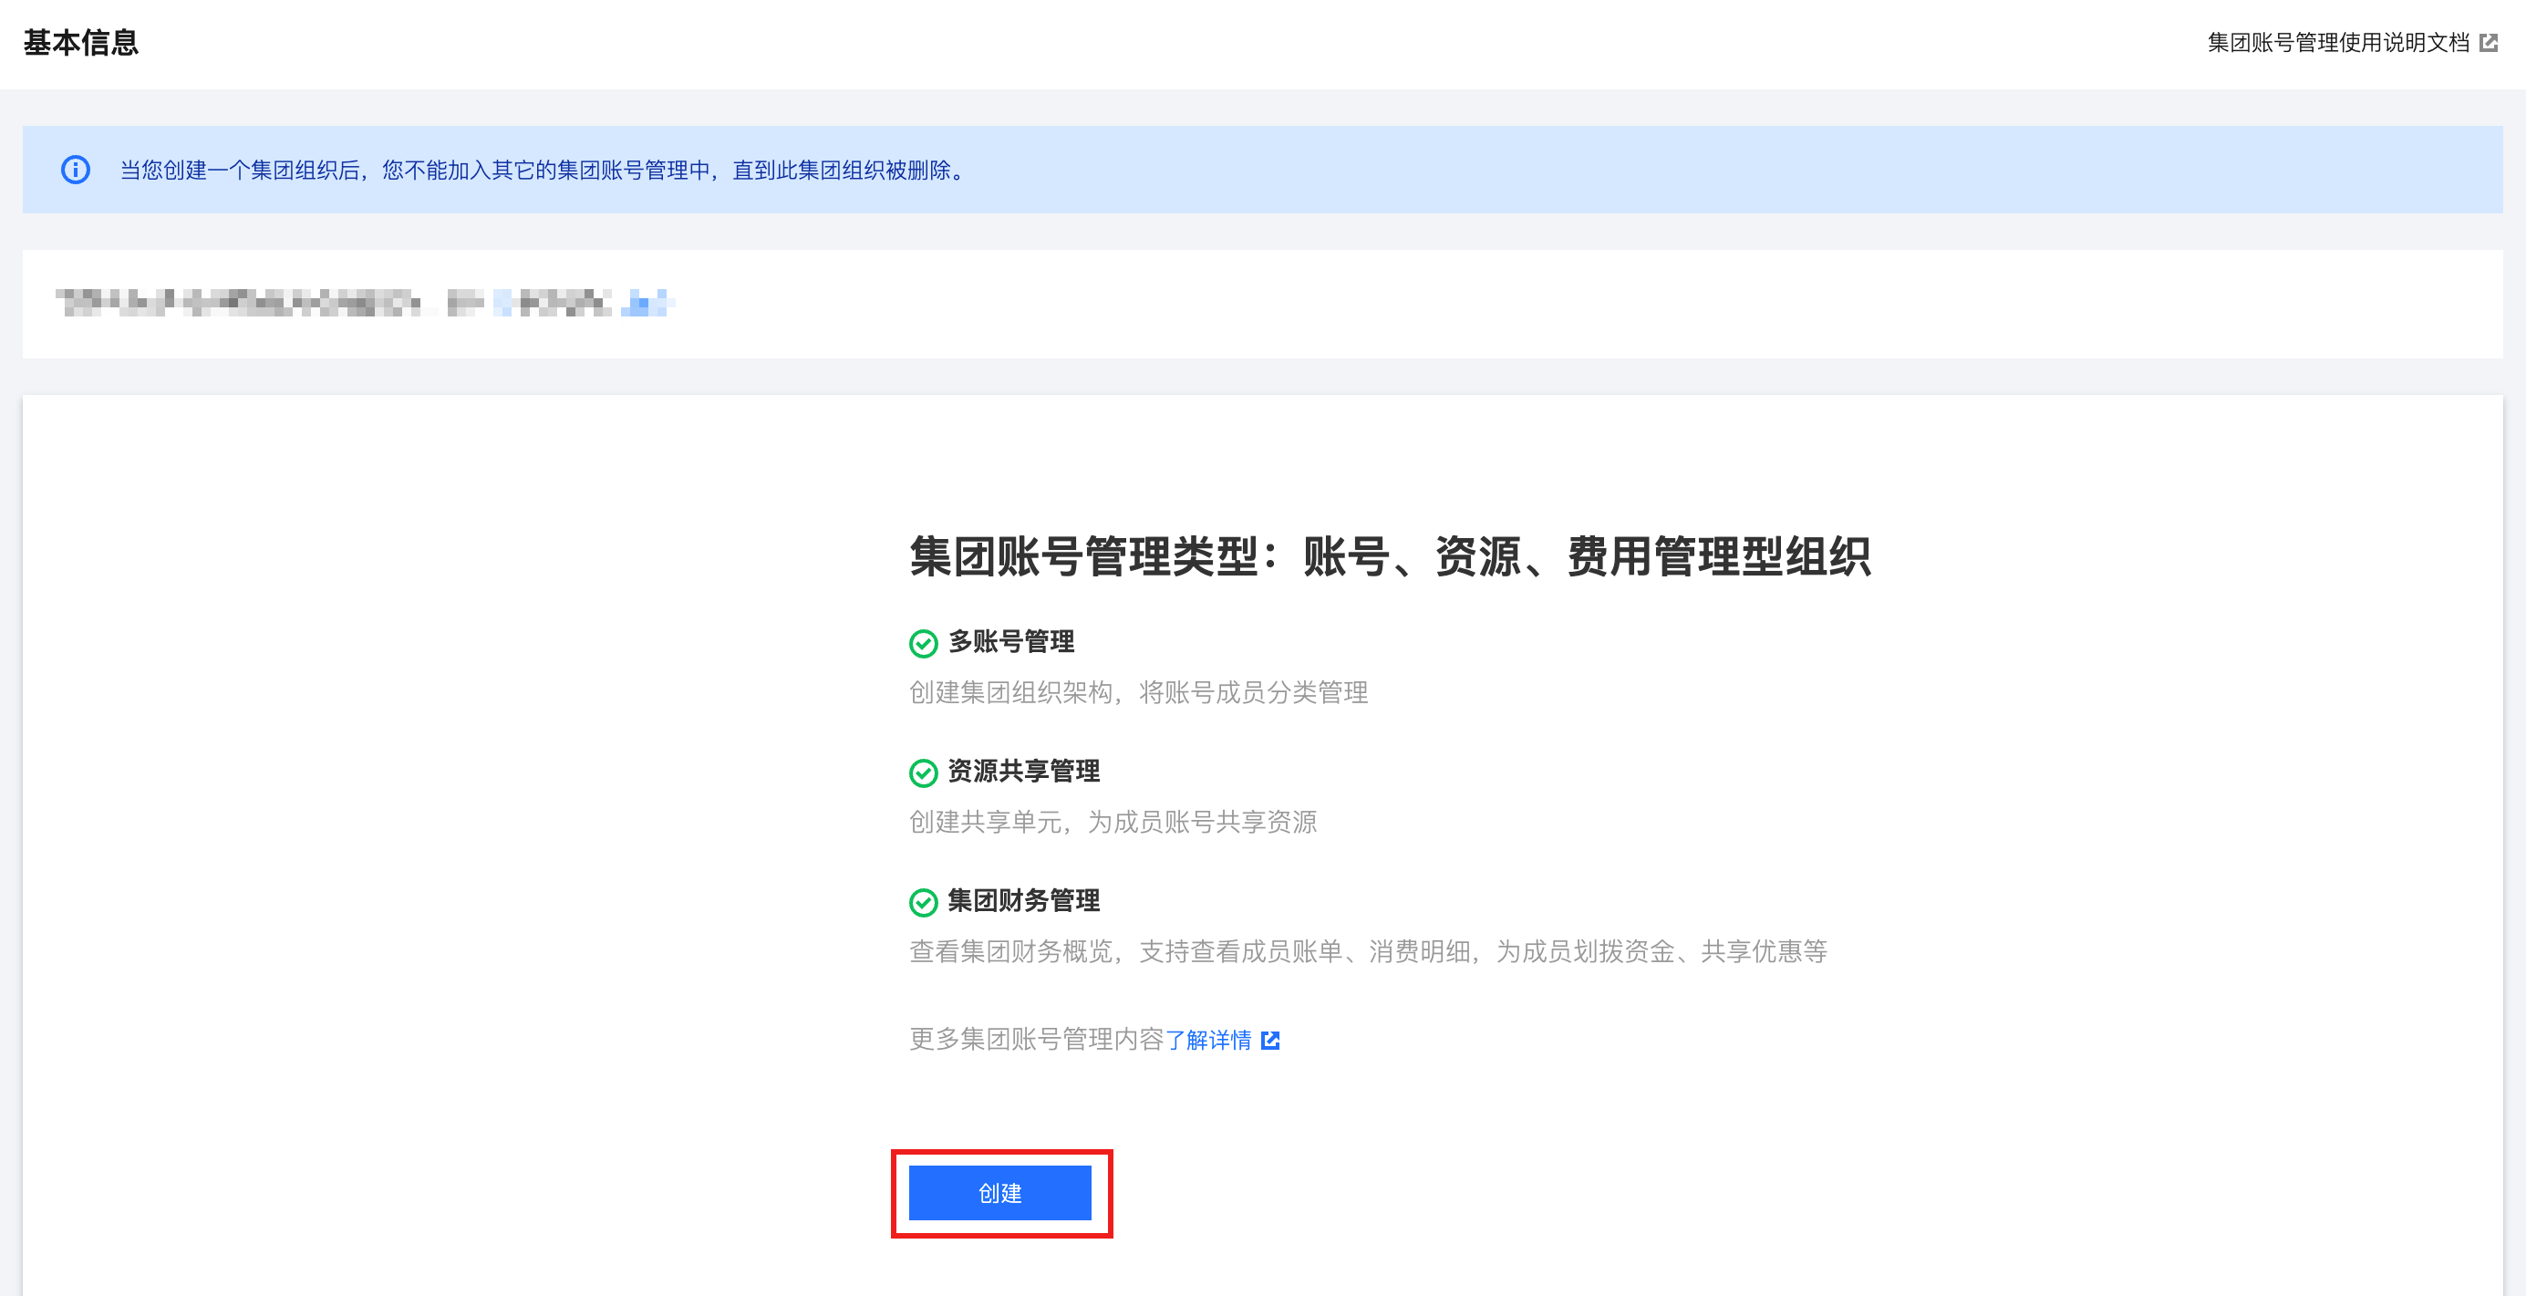The width and height of the screenshot is (2526, 1296).
Task: Click description 创建共享单元，为成员账号共享资源
Action: [1112, 822]
